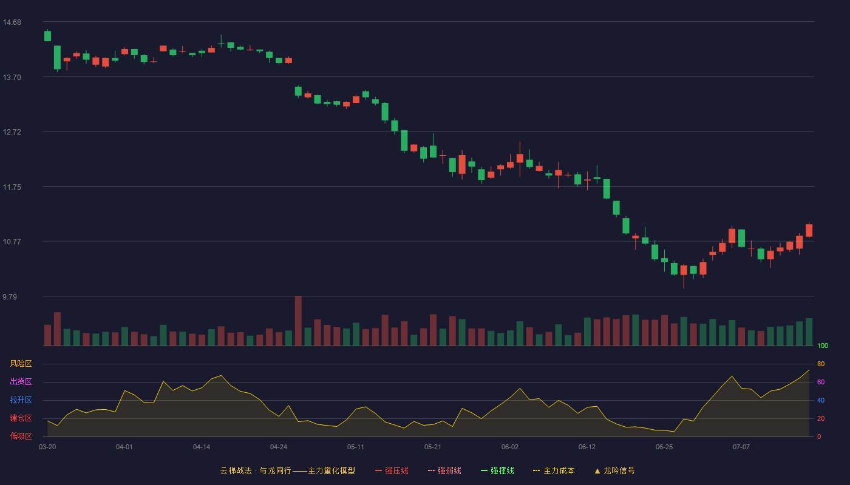
Task: Select the 04-24 date label
Action: tap(279, 447)
